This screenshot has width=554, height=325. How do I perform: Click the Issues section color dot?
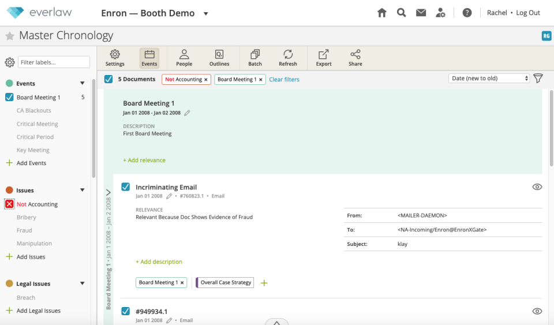click(10, 190)
